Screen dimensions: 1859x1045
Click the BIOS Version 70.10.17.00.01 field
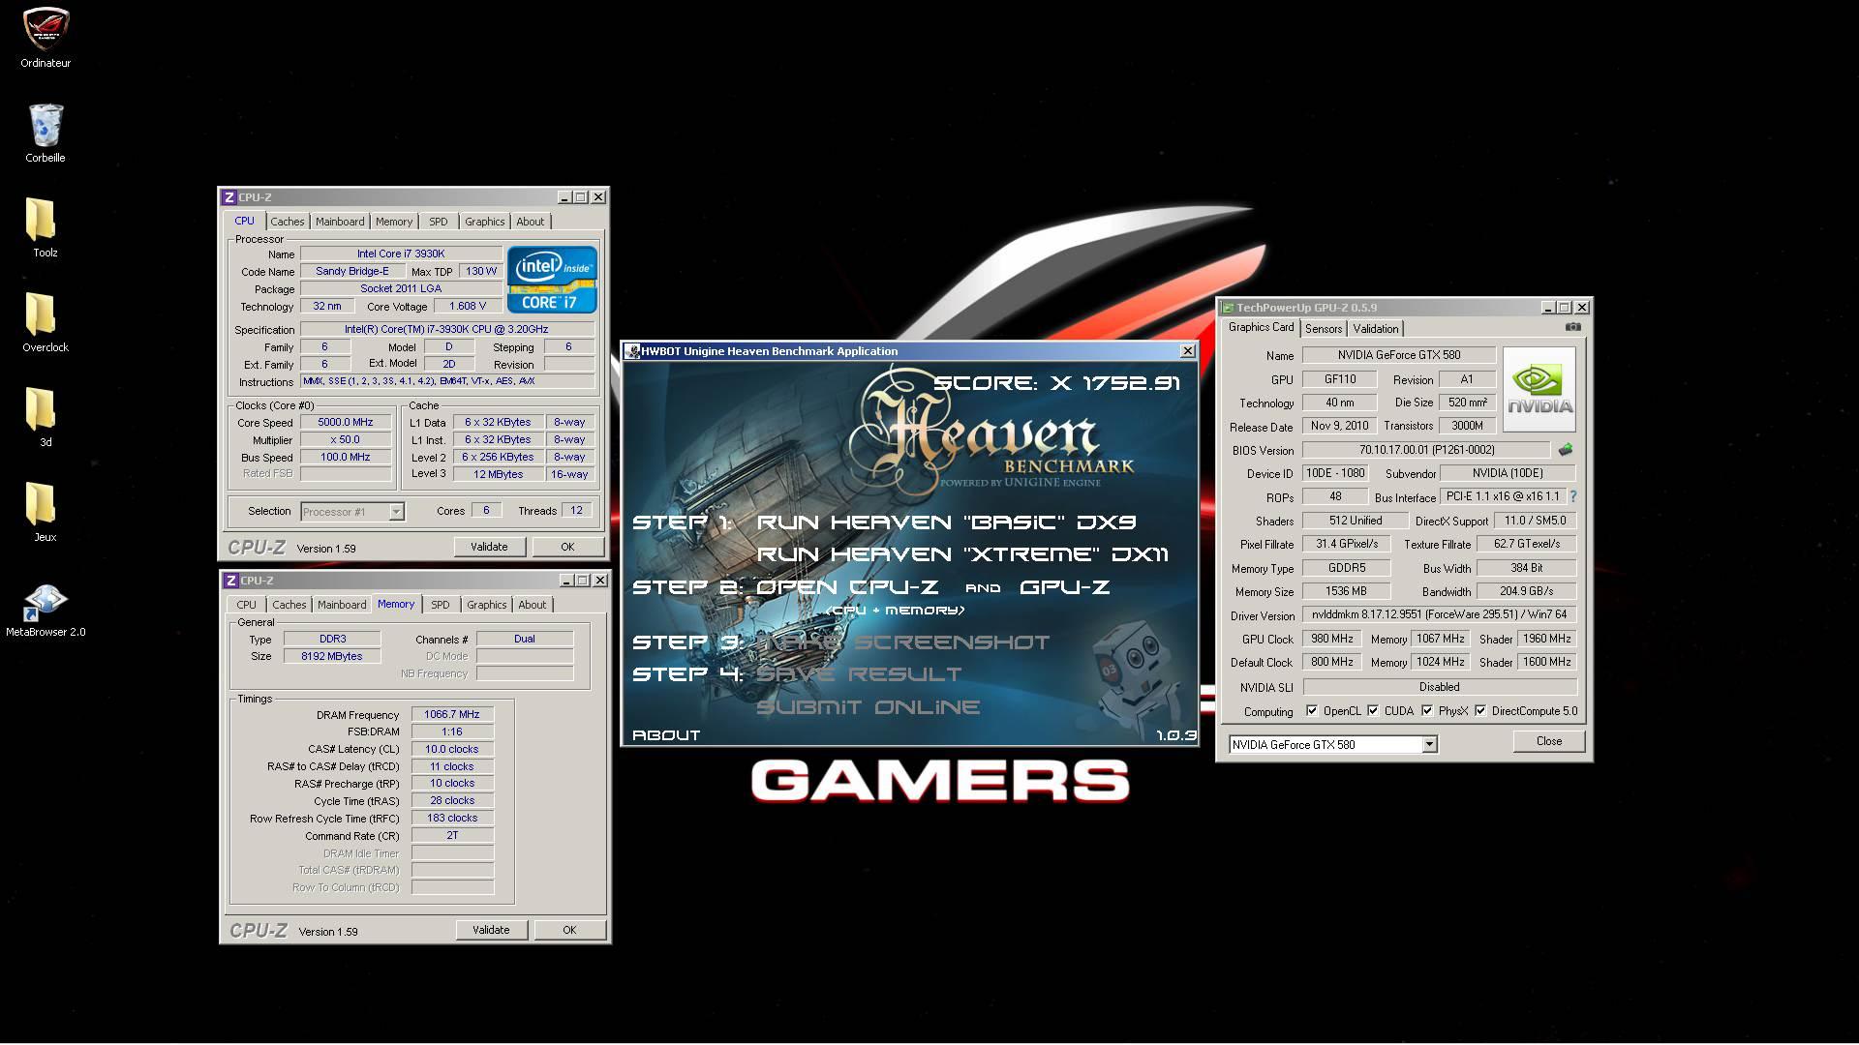tap(1427, 450)
